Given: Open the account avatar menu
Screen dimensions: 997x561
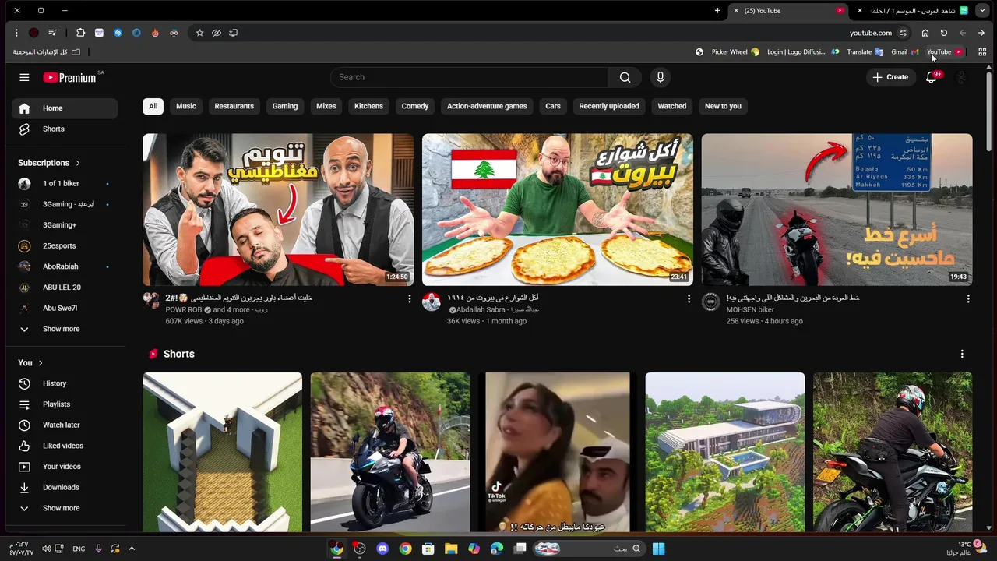Looking at the screenshot, I should [x=961, y=77].
